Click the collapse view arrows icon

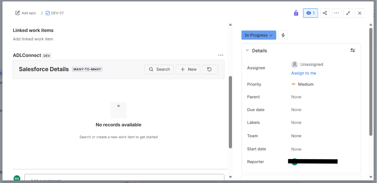pyautogui.click(x=348, y=13)
